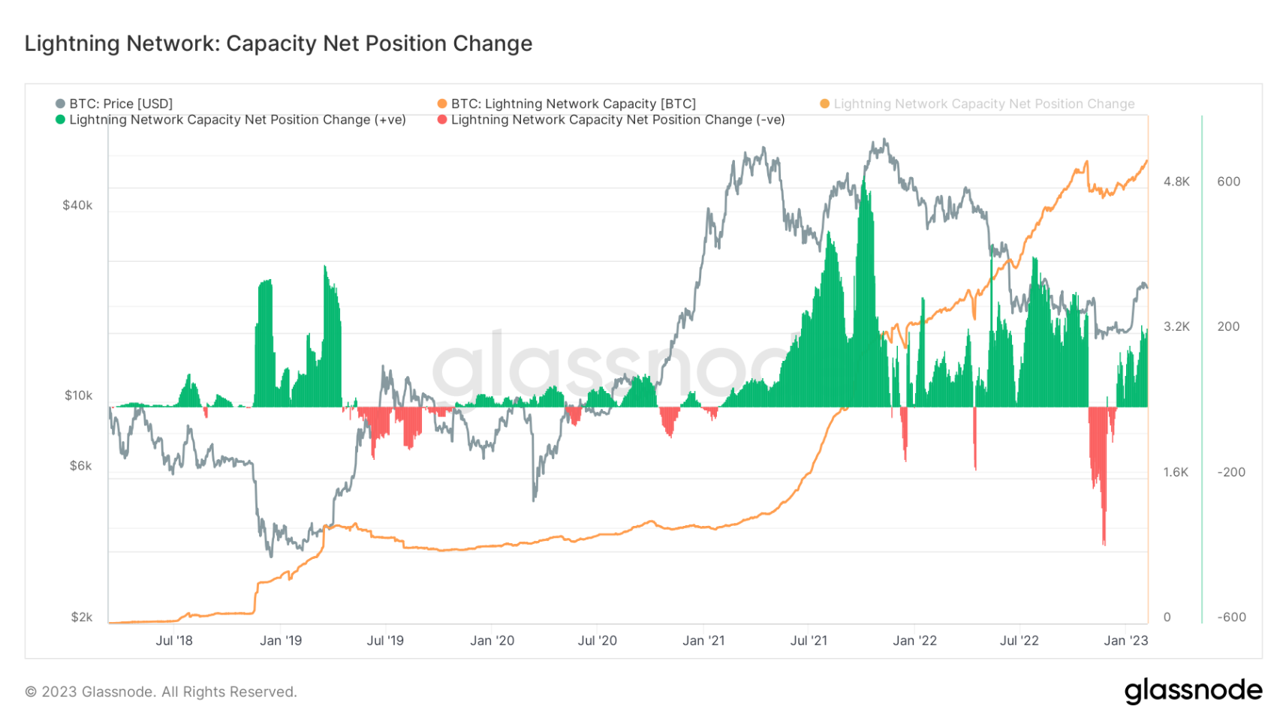This screenshot has height=718, width=1286.
Task: Click the $2k price axis label
Action: (82, 617)
